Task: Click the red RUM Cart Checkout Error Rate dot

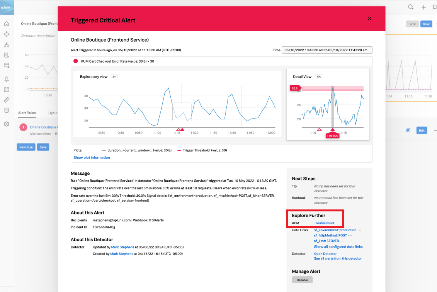Action: point(75,61)
